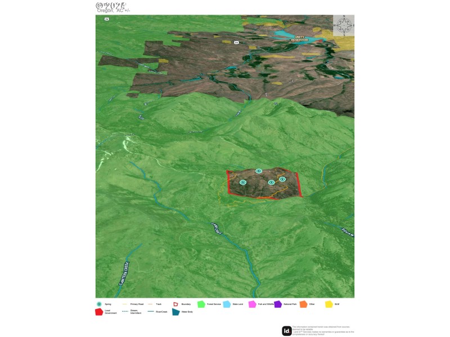Select the leftmost spring marker inside the property
Viewport: 450px width, 337px height.
pyautogui.click(x=243, y=182)
